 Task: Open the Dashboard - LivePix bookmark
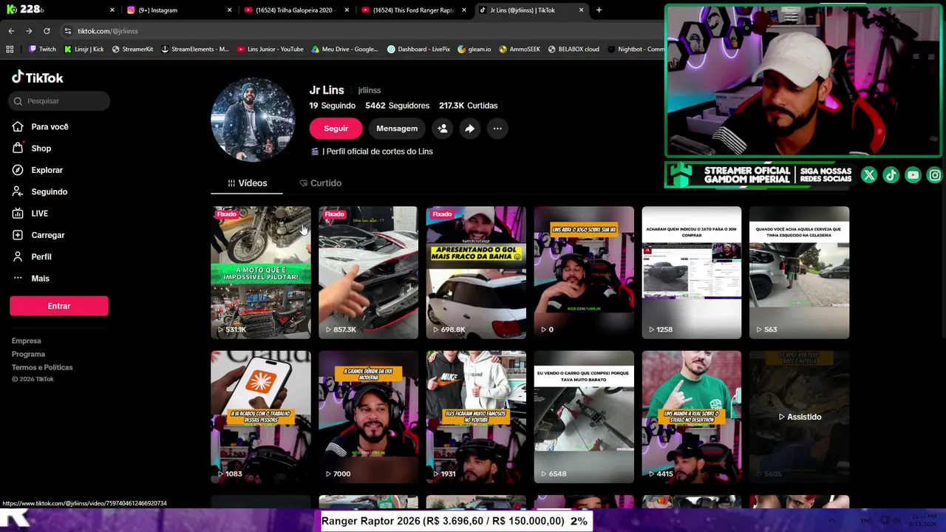pyautogui.click(x=419, y=50)
